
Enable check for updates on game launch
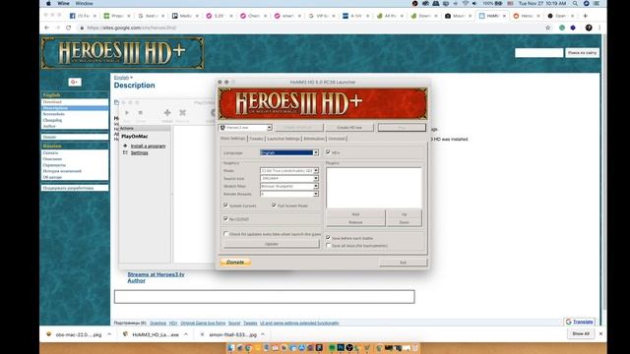coord(225,234)
